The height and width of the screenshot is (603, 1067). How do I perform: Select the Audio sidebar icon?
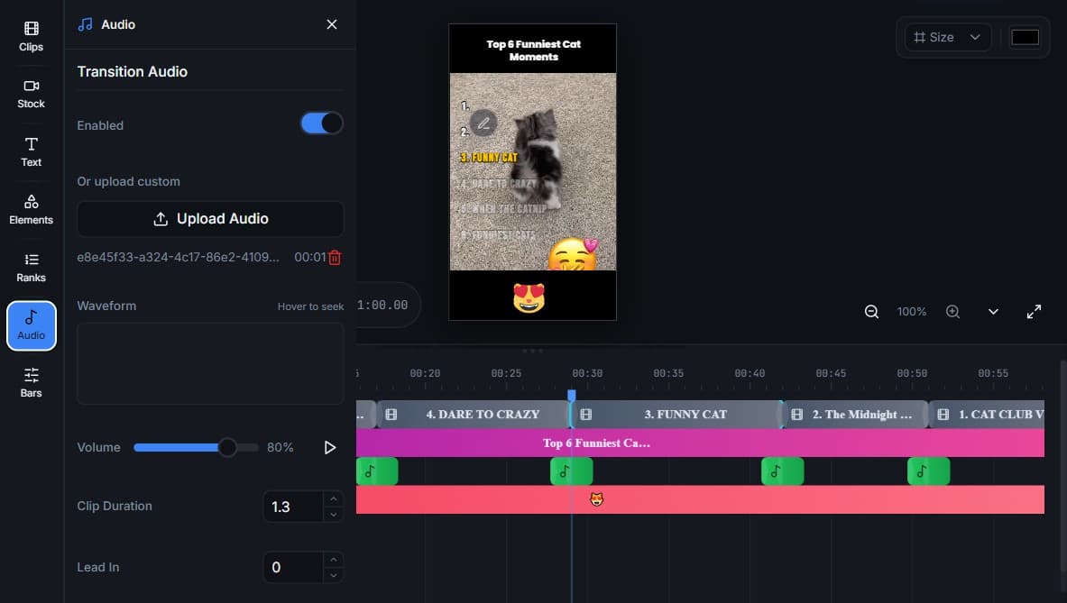coord(31,324)
